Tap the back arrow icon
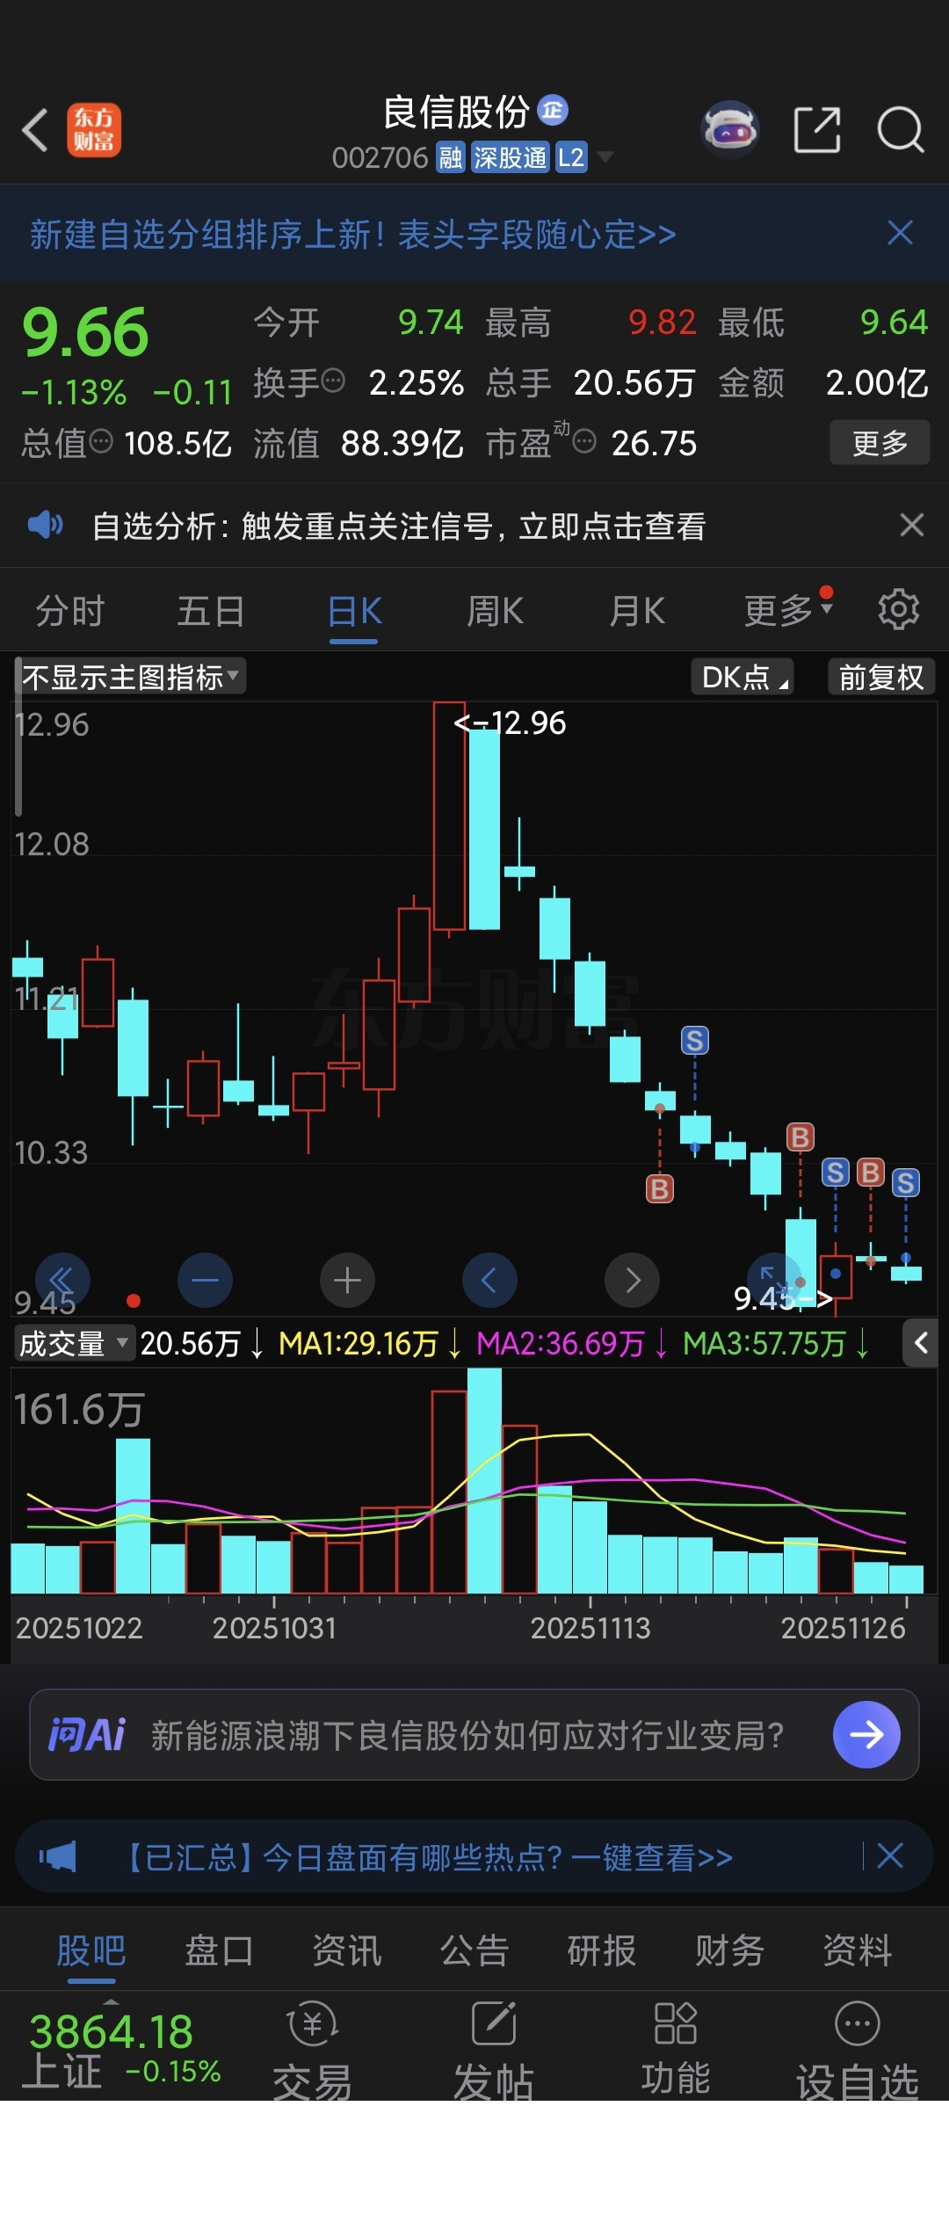Viewport: 949px width, 2215px height. pyautogui.click(x=35, y=130)
